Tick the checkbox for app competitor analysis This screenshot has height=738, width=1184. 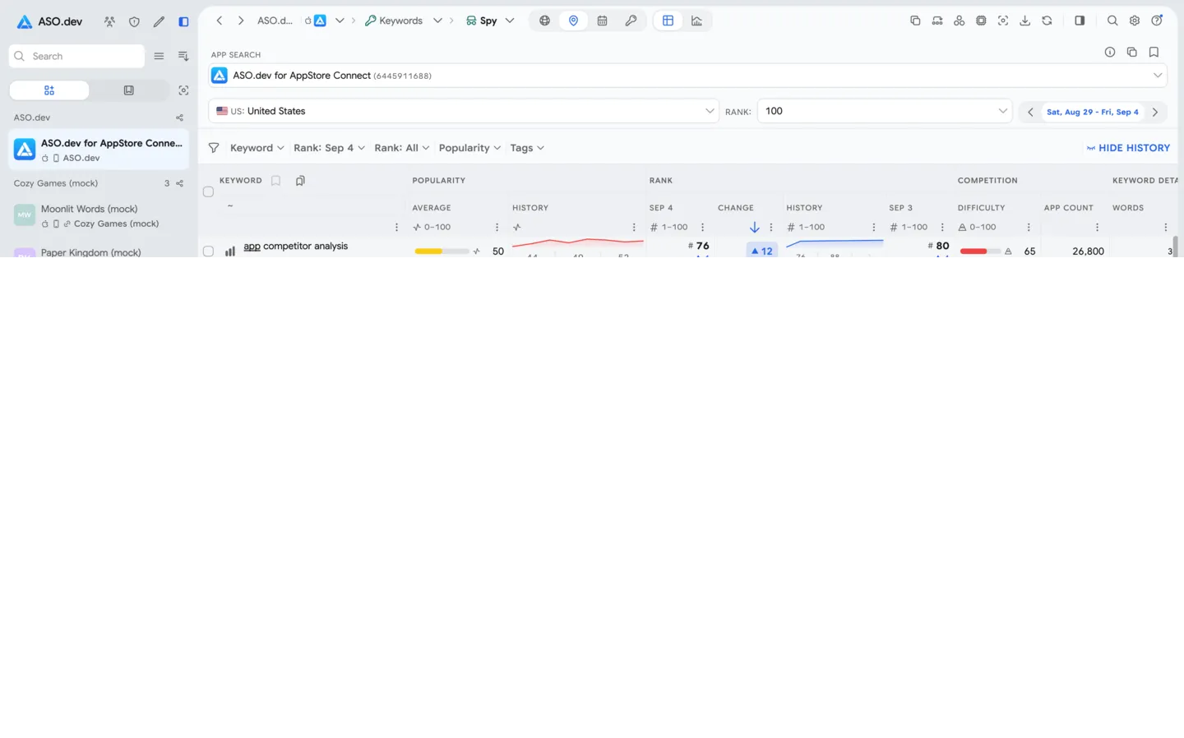point(208,251)
